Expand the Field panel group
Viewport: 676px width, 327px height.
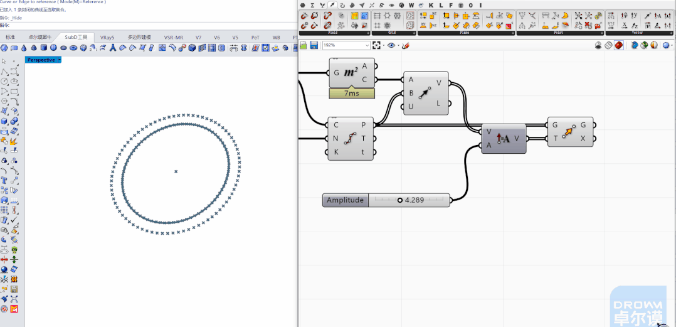(367, 33)
